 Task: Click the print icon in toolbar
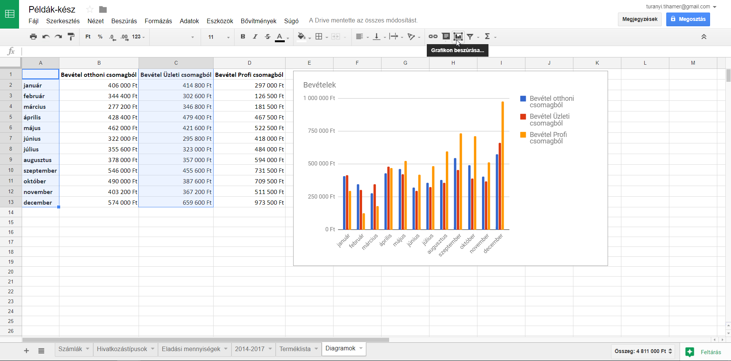coord(34,37)
